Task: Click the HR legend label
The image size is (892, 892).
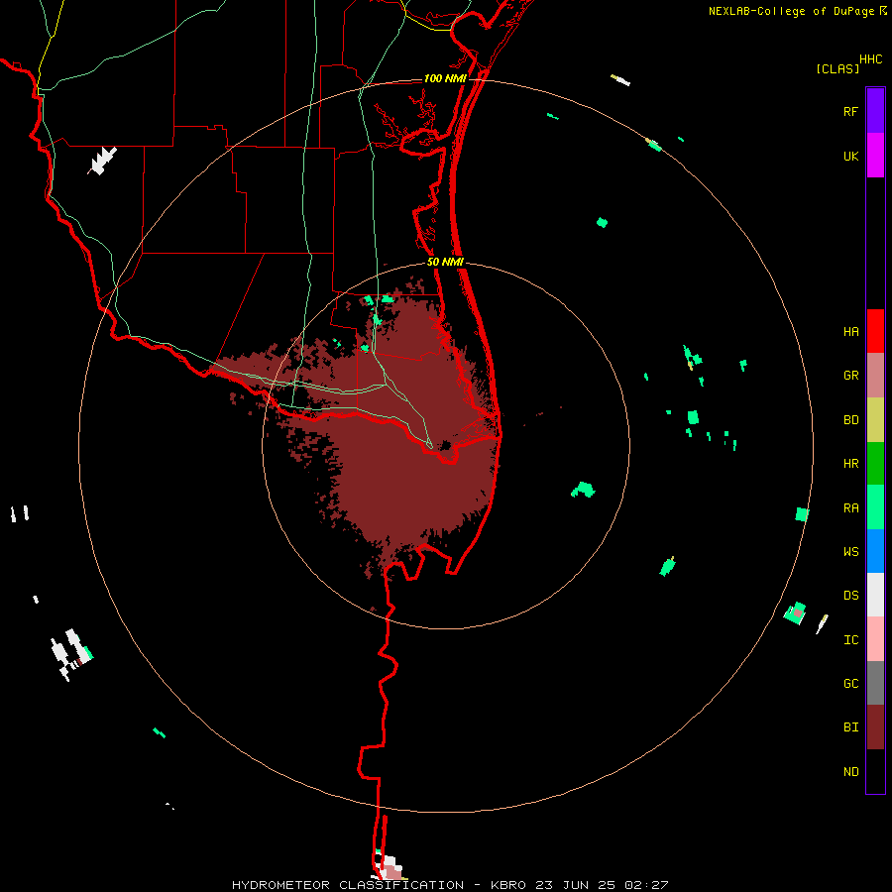Action: (x=850, y=464)
